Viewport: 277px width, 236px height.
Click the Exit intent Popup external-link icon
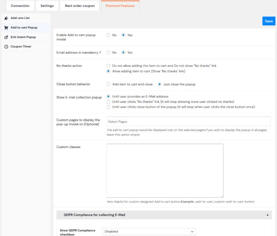click(6, 37)
